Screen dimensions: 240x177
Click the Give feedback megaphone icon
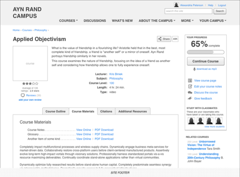[x=190, y=98]
